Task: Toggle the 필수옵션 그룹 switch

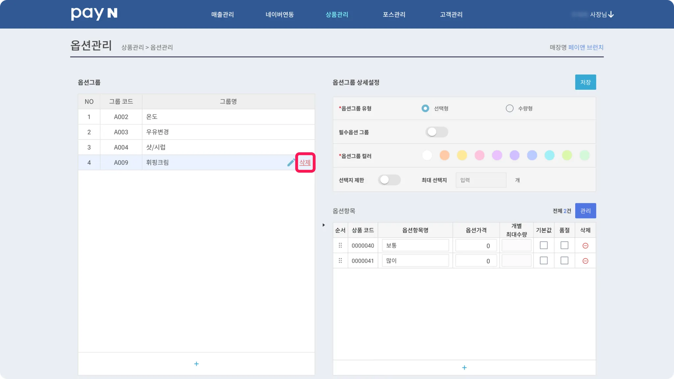Action: coord(436,132)
